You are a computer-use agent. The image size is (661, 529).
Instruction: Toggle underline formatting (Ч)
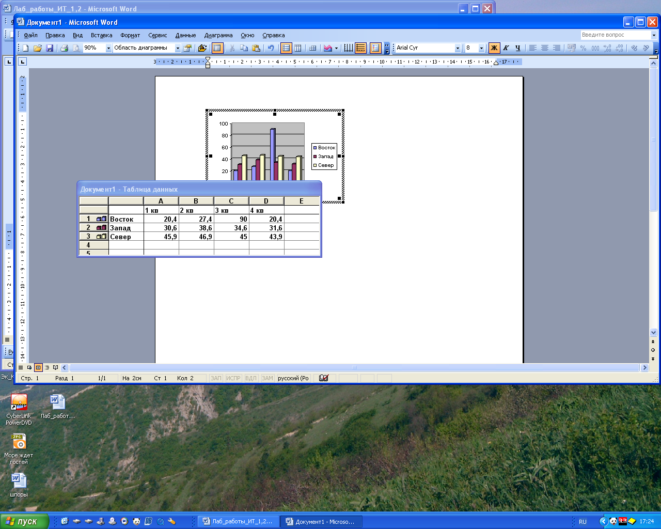click(518, 48)
